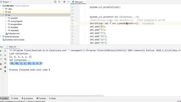Open the Project view dropdown

[11, 2]
